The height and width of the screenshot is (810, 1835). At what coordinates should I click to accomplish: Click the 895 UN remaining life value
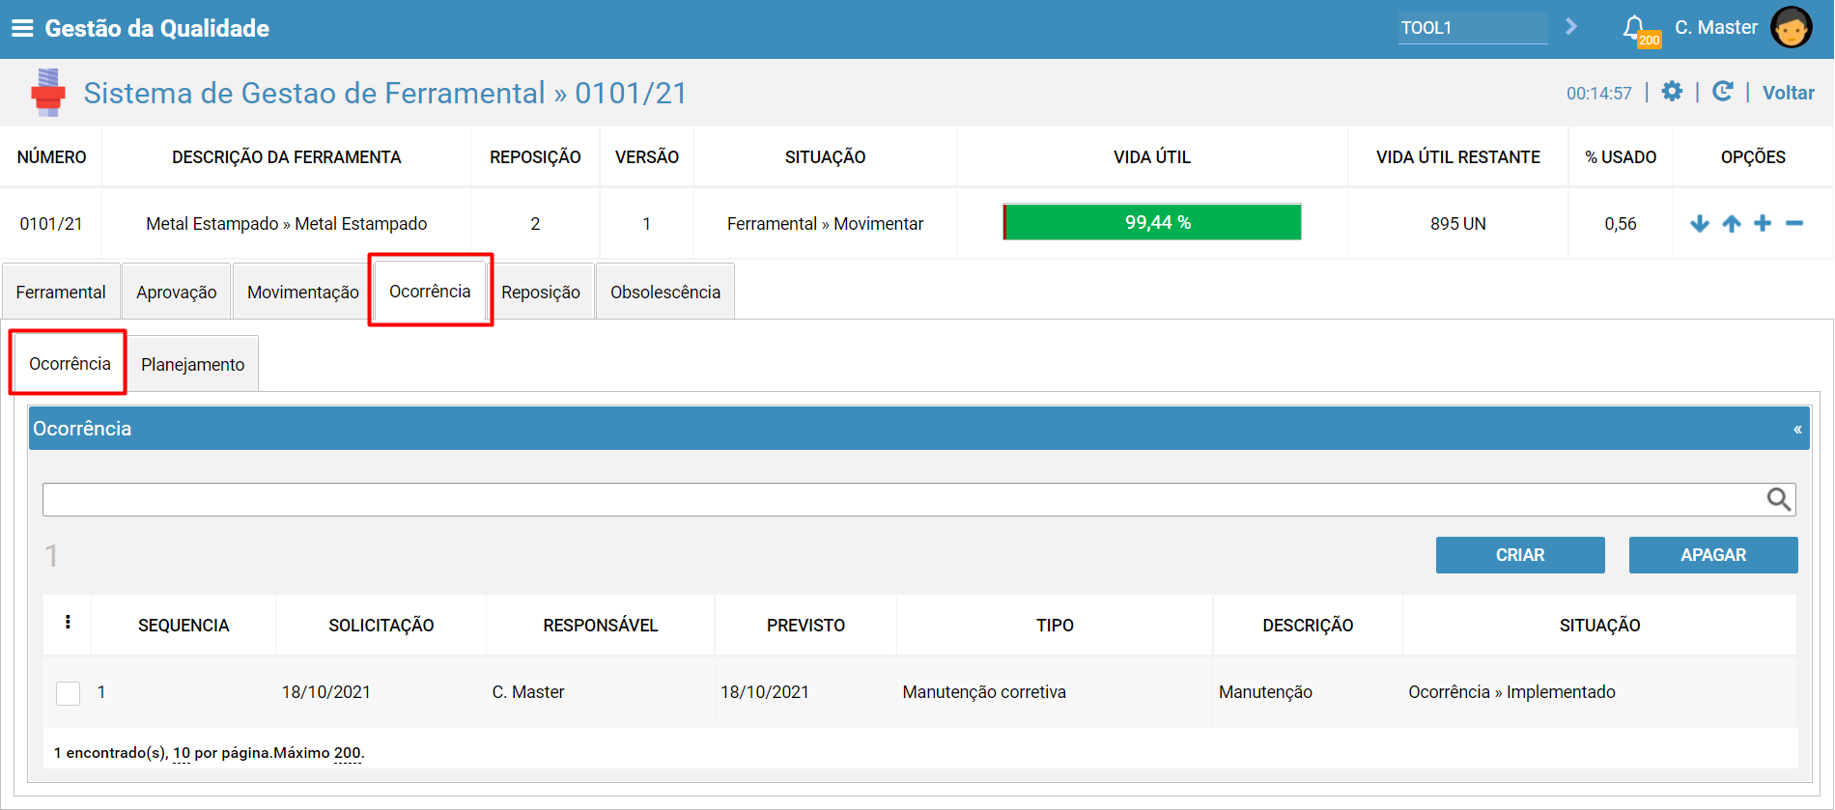(x=1458, y=224)
